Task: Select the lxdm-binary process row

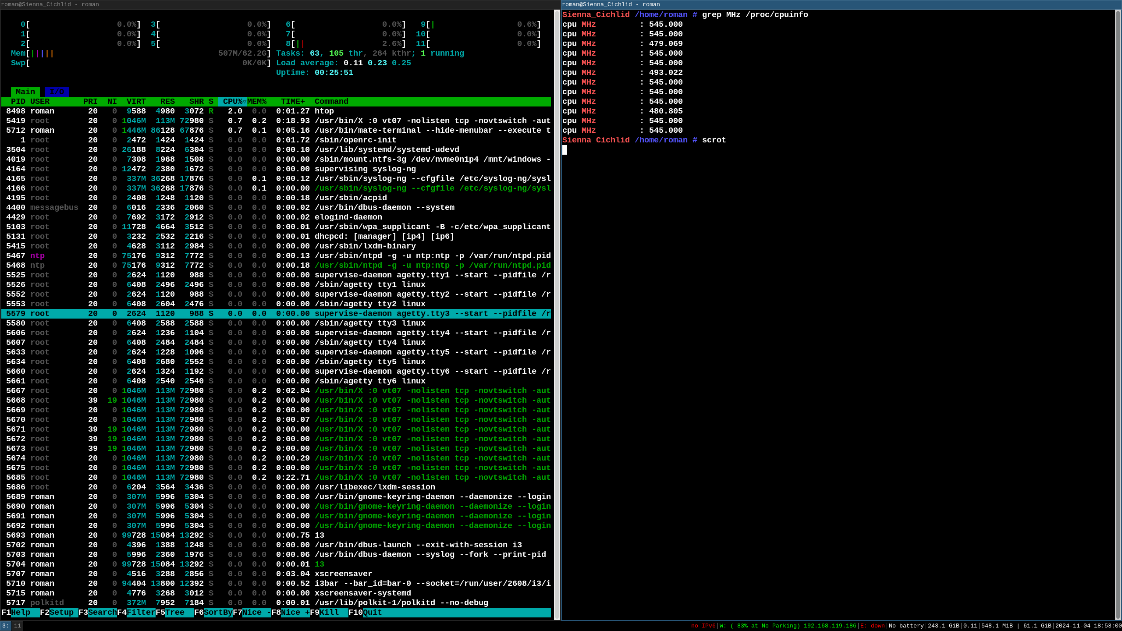Action: click(x=276, y=246)
